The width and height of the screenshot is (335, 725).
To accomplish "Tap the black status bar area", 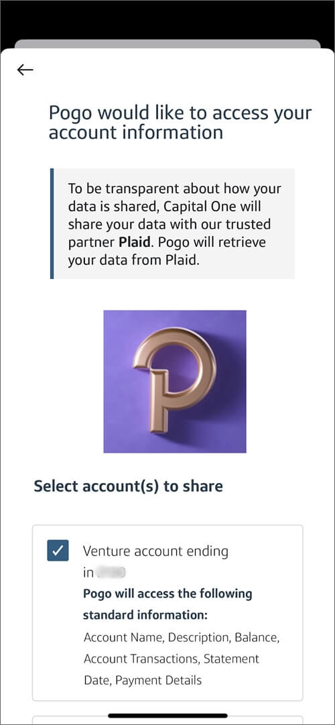I will (167, 19).
